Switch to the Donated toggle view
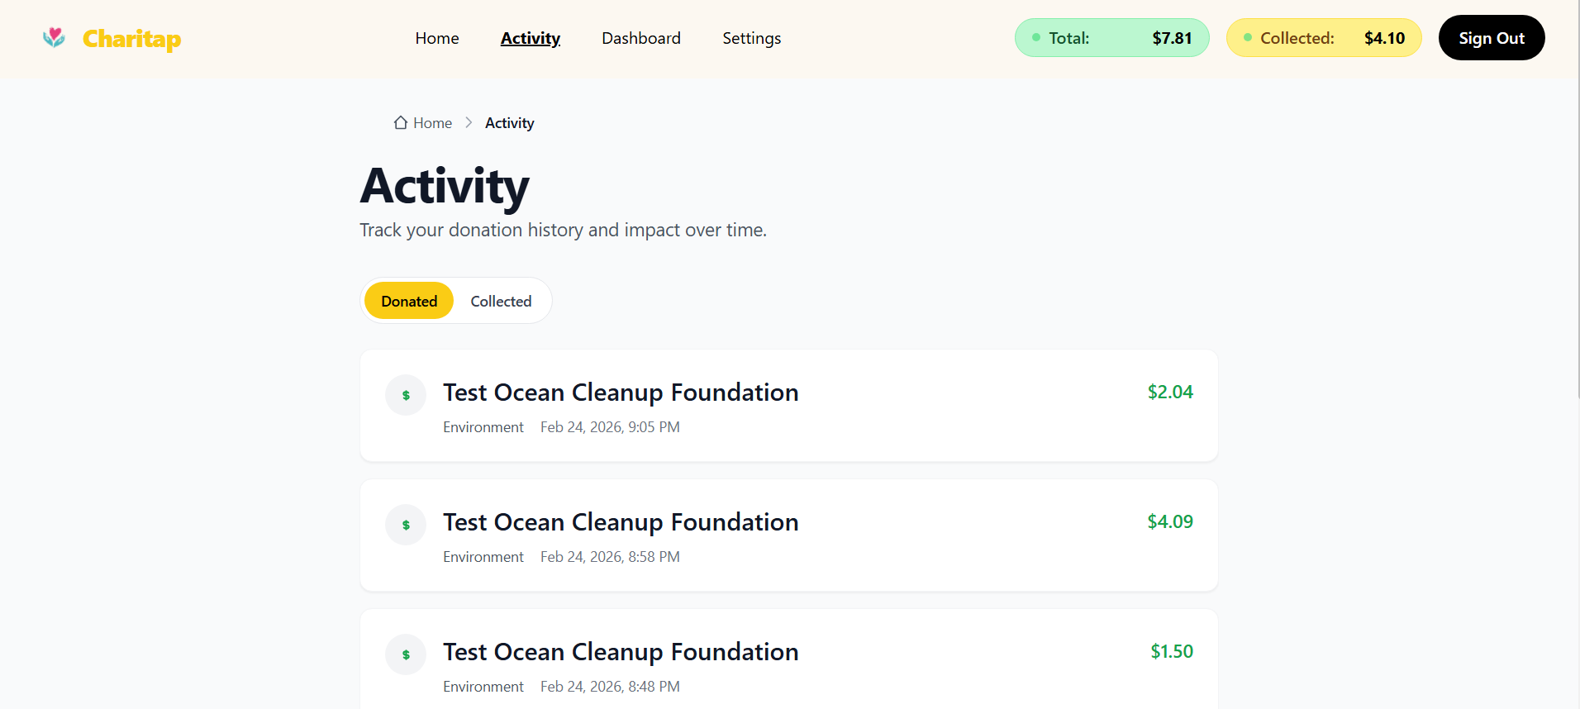The width and height of the screenshot is (1580, 709). pyautogui.click(x=409, y=301)
